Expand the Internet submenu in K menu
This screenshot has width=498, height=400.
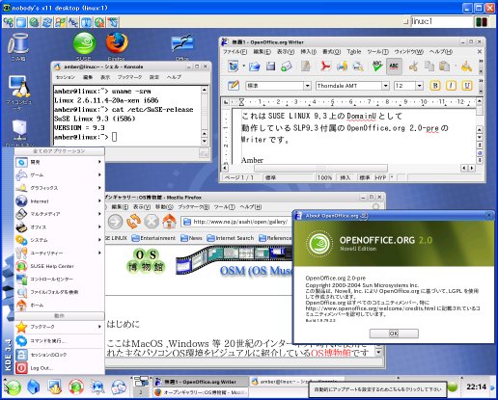tap(59, 201)
